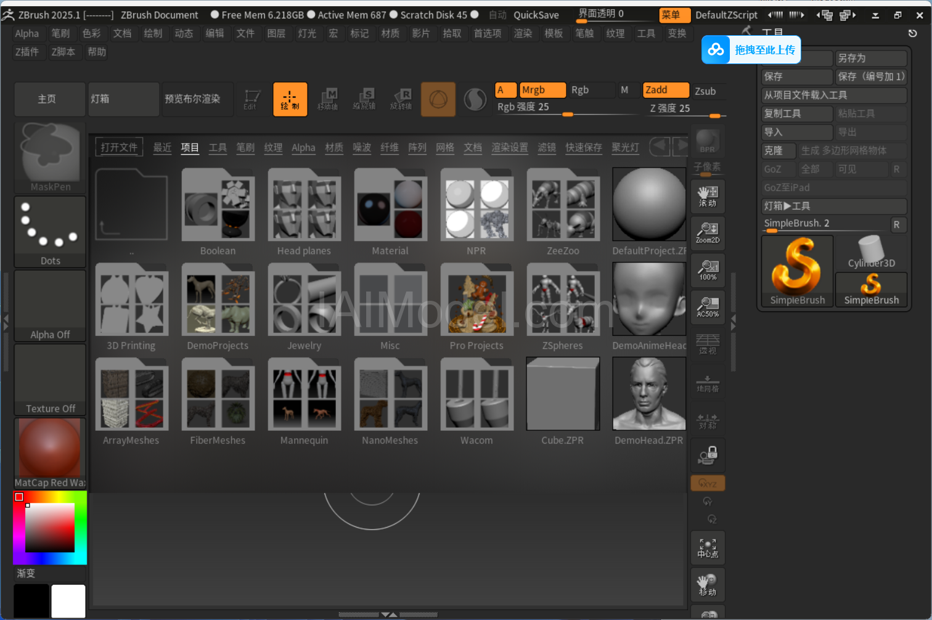
Task: Toggle the Gizmo 3D sphere icon
Action: pos(438,99)
